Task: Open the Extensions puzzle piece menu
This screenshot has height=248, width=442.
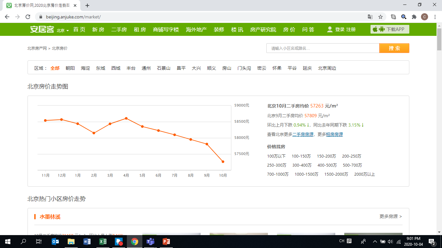Action: (x=414, y=17)
